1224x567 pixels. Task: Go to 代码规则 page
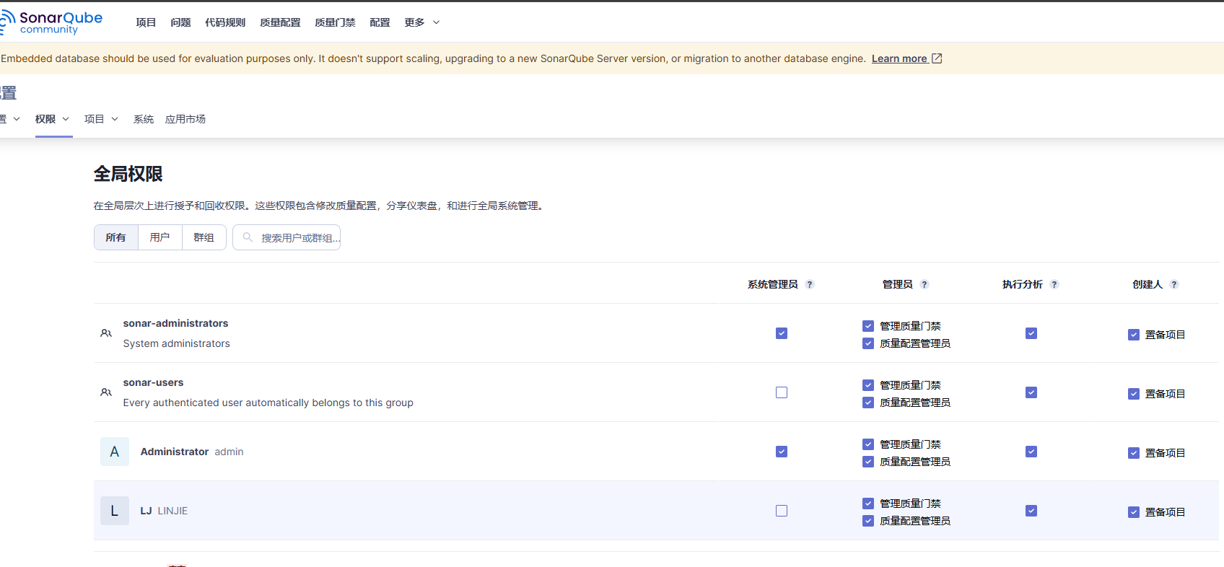(225, 22)
